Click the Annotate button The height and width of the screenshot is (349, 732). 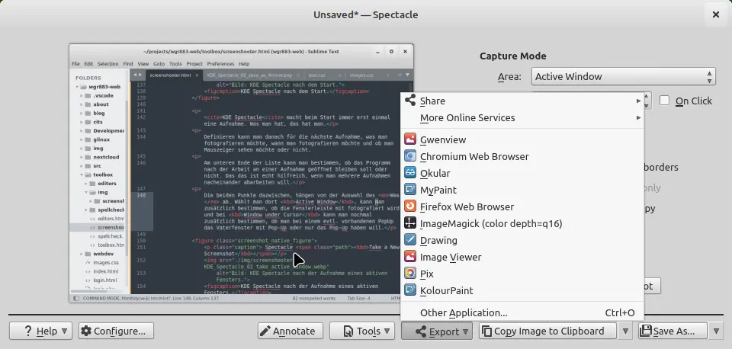pyautogui.click(x=287, y=331)
